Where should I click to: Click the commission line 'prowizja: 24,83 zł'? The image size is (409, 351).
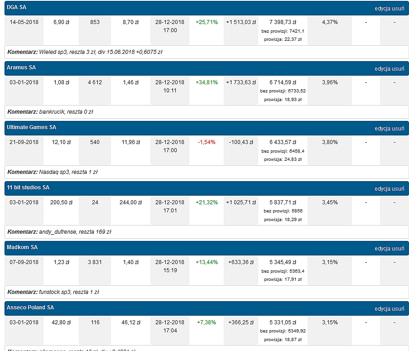coord(283,159)
